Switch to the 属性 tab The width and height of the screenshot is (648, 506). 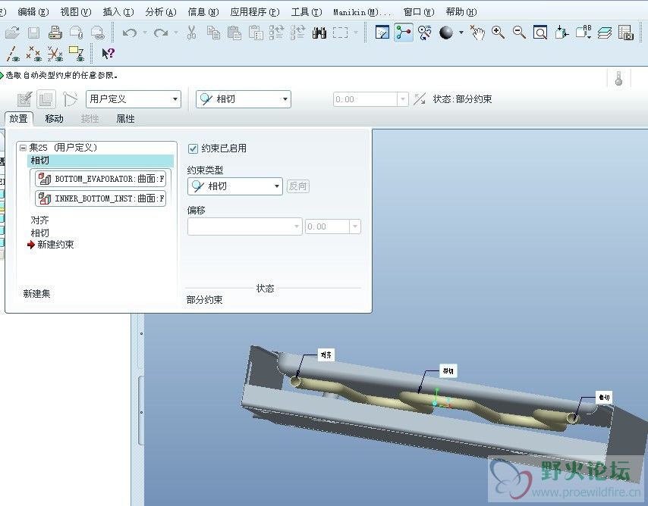coord(125,119)
